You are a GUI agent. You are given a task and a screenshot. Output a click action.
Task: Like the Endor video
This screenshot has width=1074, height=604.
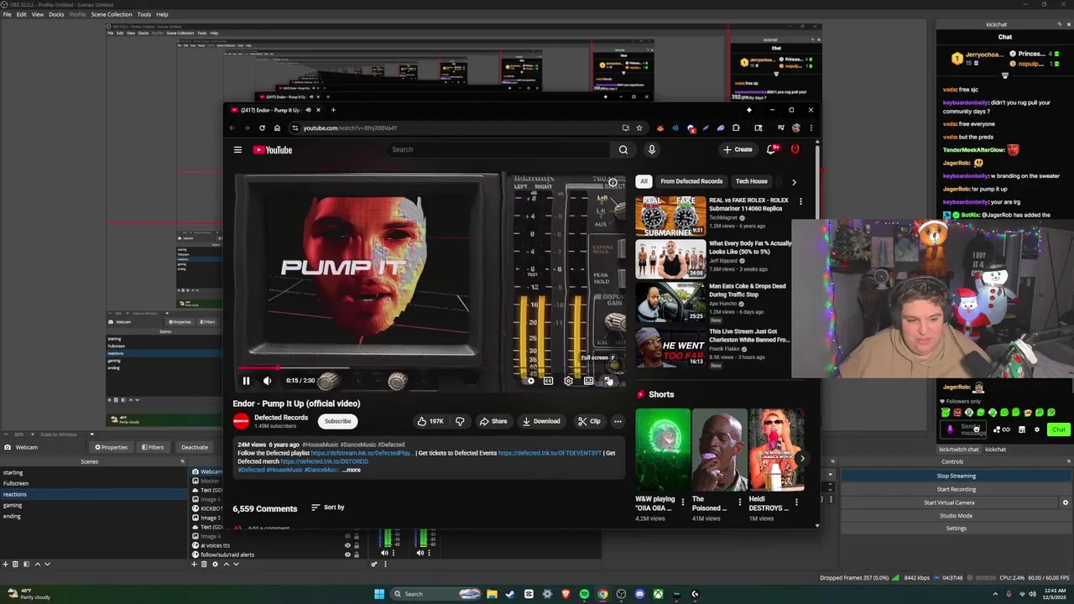point(430,421)
